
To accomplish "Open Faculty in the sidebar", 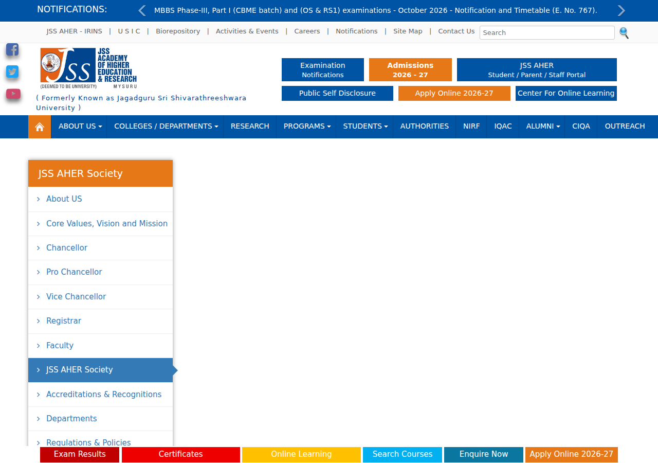I will click(x=101, y=346).
